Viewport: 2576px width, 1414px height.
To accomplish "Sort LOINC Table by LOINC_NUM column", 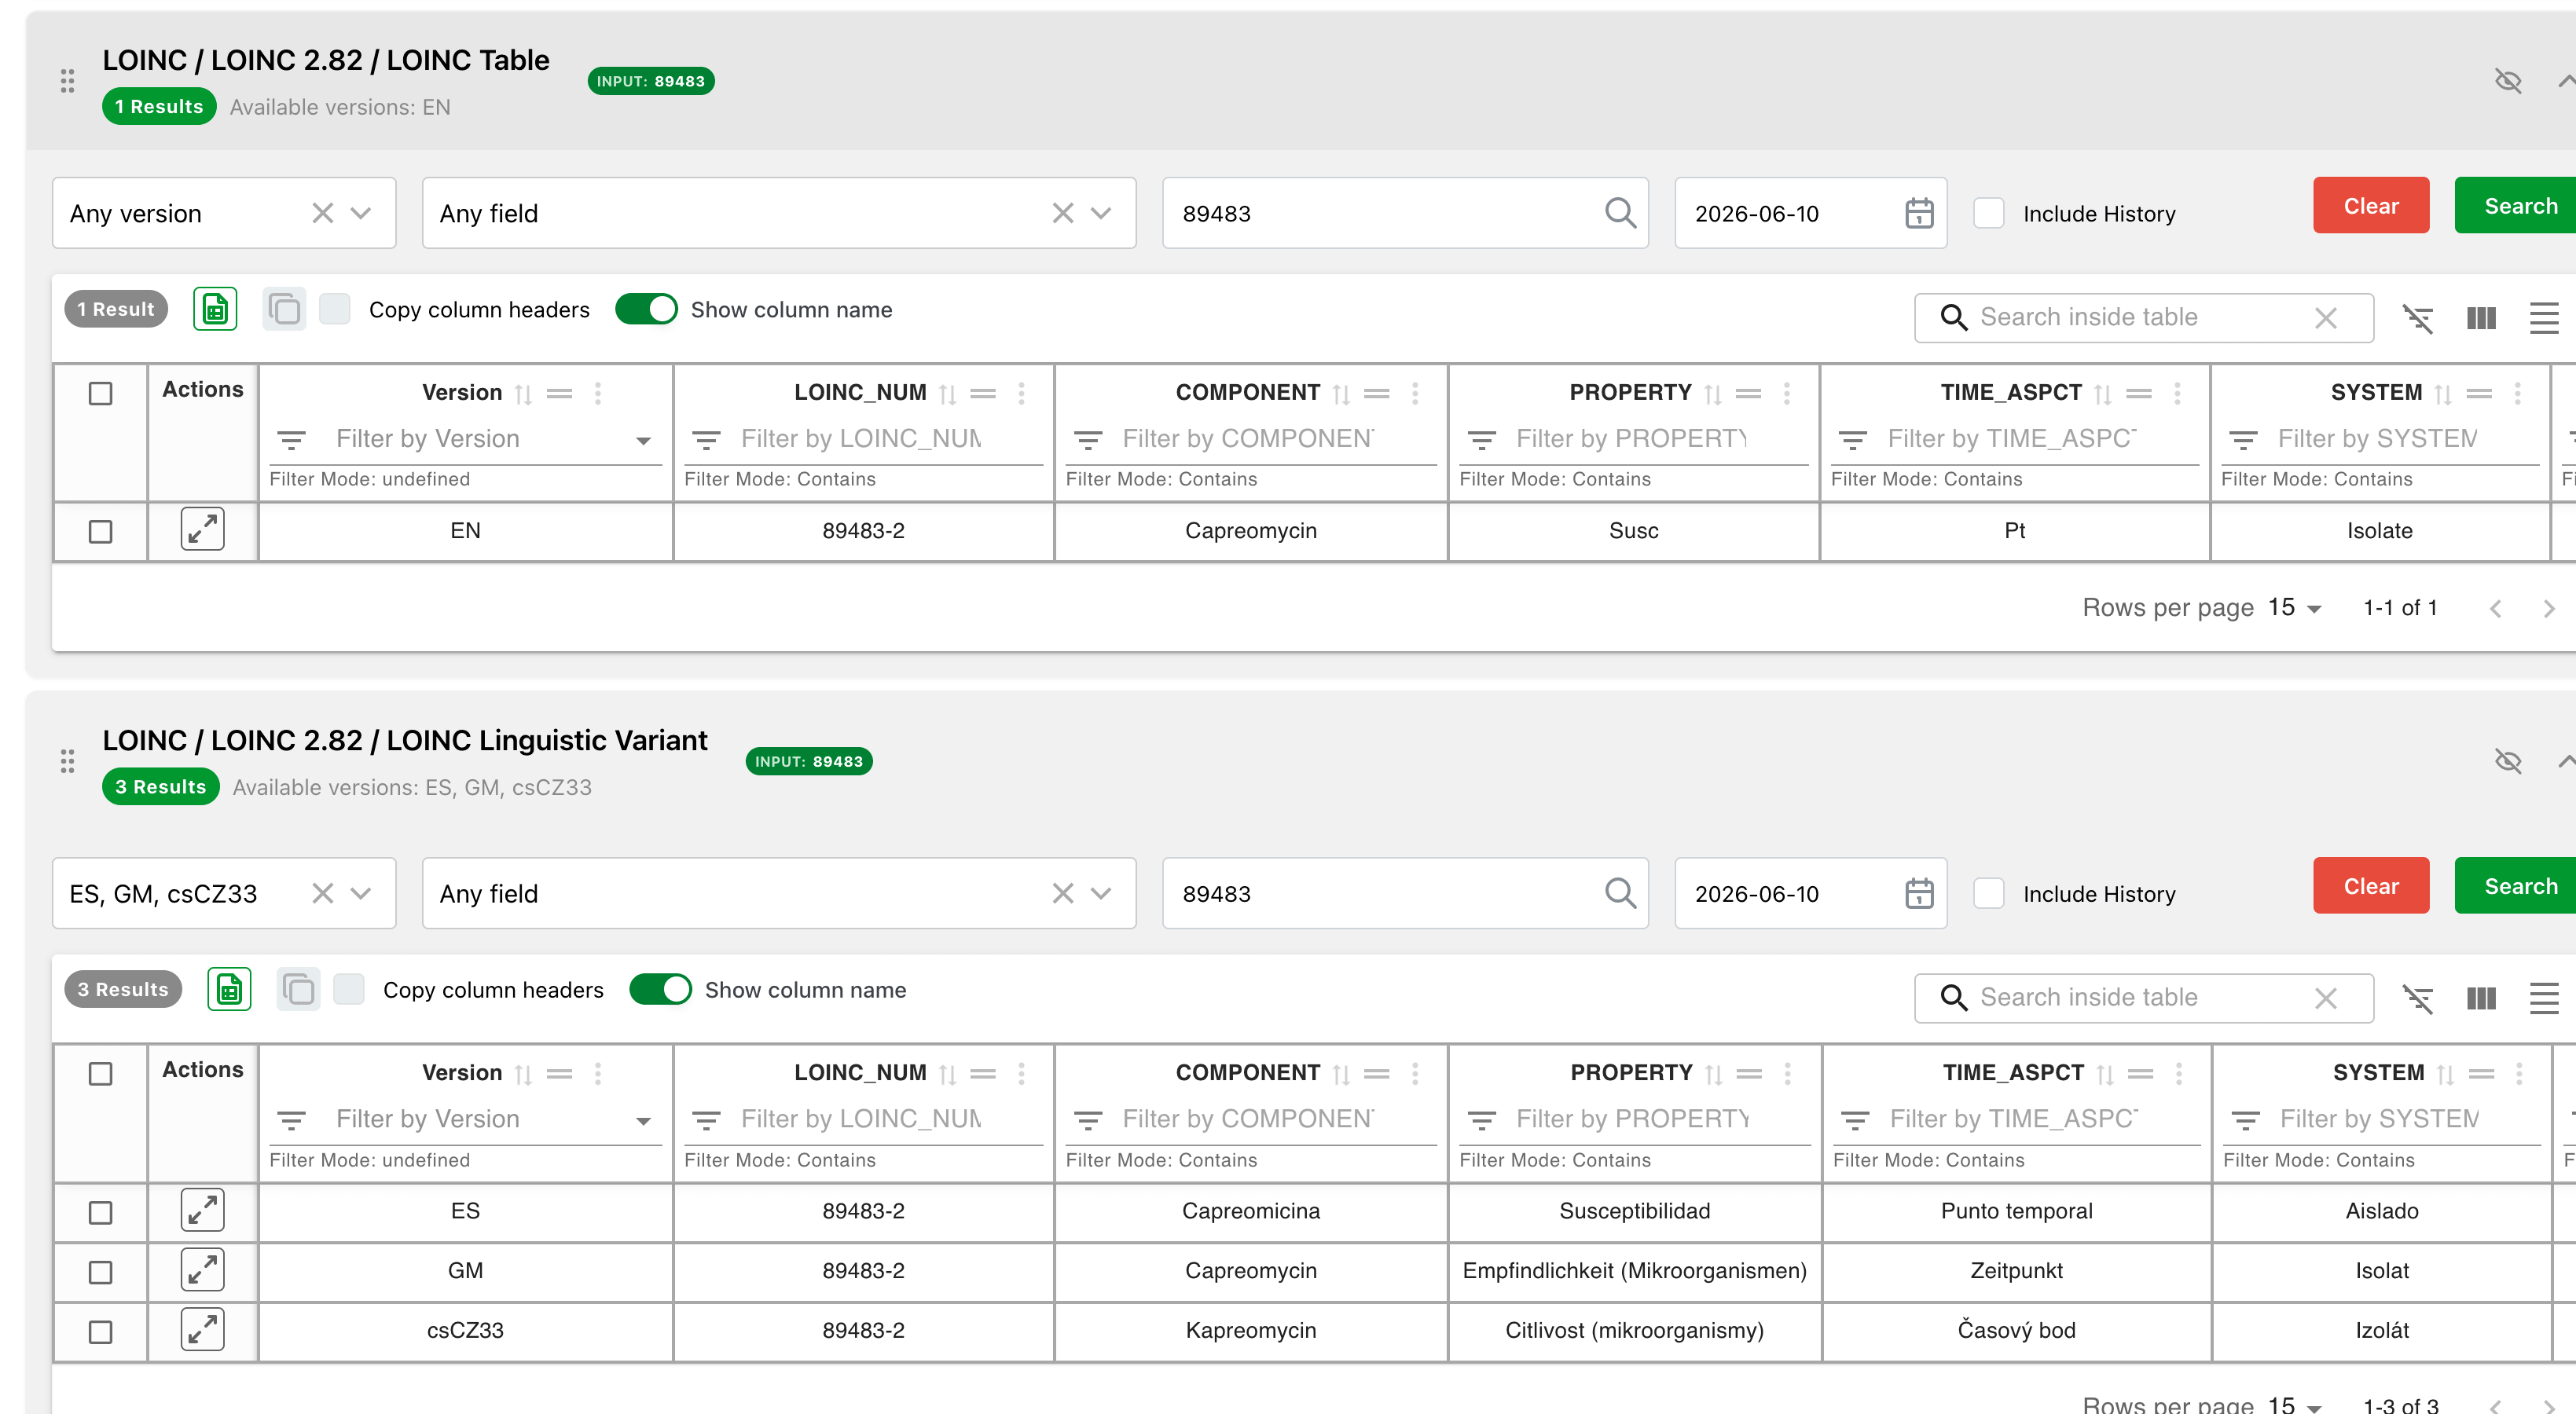I will pos(948,394).
